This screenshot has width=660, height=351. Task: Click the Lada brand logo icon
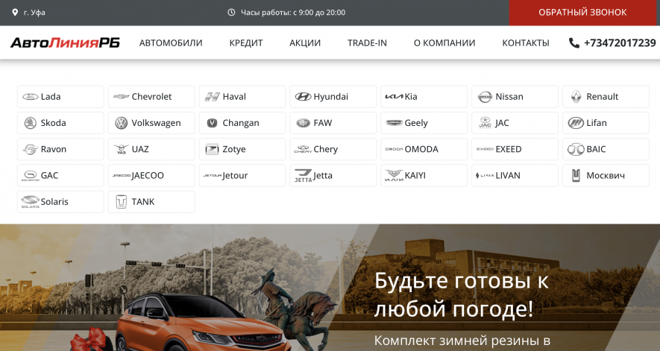coord(30,97)
